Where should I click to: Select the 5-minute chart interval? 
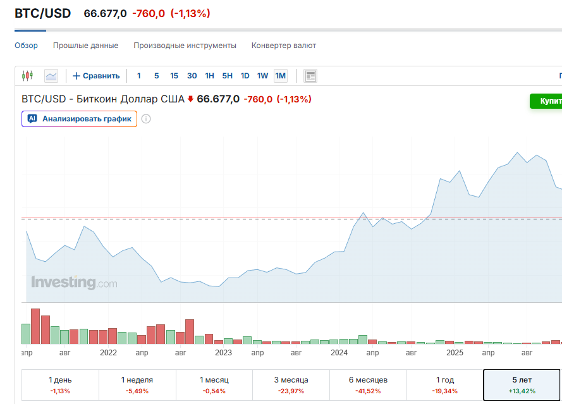click(156, 76)
